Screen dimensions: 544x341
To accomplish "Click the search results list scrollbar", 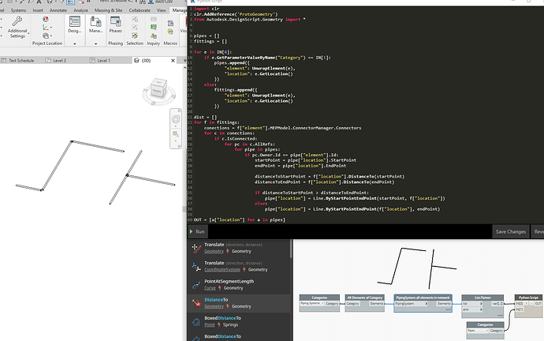I will pyautogui.click(x=291, y=249).
